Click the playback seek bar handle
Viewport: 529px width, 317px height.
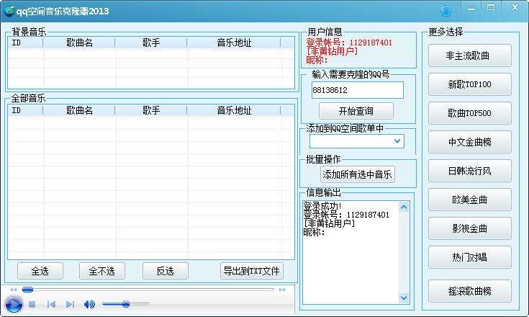click(x=27, y=290)
